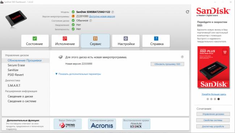Select Secure Erase in sidebar
This screenshot has height=133, width=235.
[16, 65]
